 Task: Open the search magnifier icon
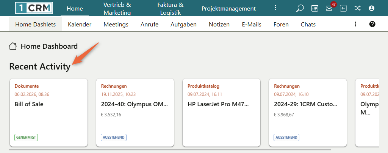(300, 8)
